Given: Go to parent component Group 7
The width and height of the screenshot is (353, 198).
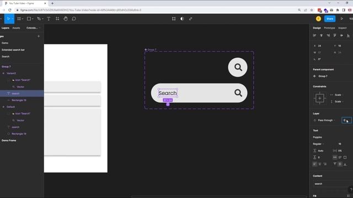Looking at the screenshot, I should click(x=323, y=76).
